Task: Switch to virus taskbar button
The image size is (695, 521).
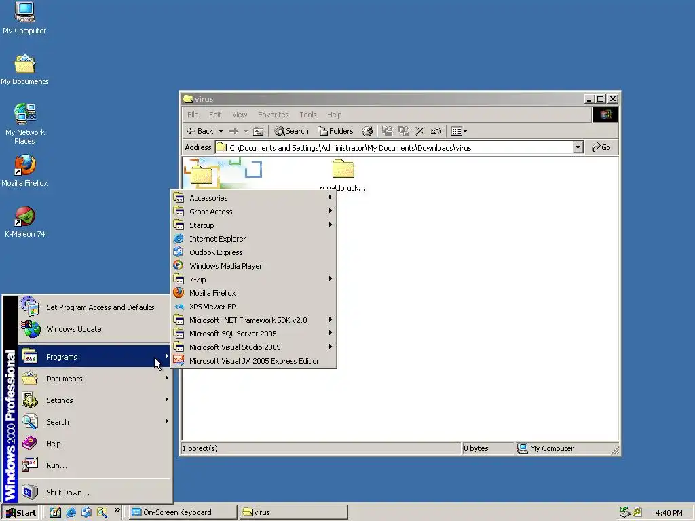Action: click(x=293, y=512)
